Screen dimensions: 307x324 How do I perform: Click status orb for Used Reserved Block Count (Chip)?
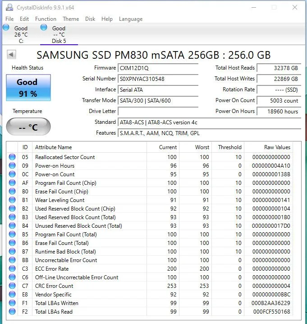point(12,208)
